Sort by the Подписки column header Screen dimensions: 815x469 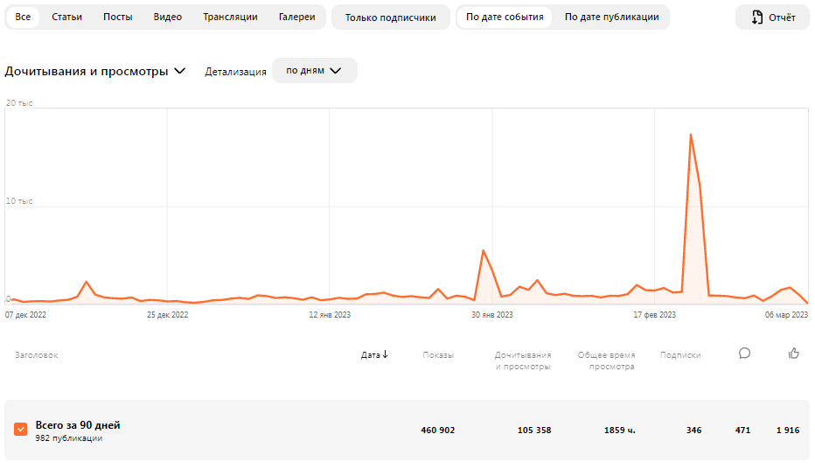[x=679, y=354]
